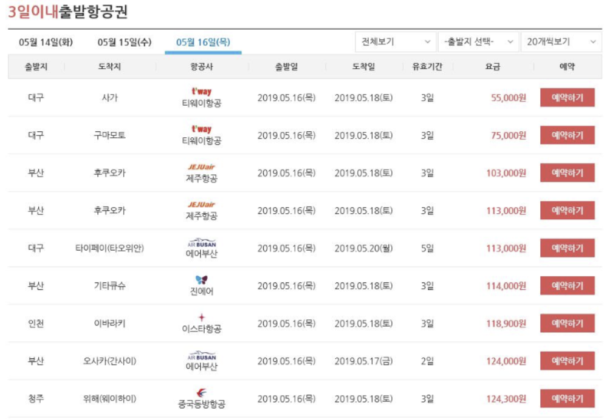
Task: Book the 부산–후쿠오카 113,000원 flight
Action: tap(567, 210)
